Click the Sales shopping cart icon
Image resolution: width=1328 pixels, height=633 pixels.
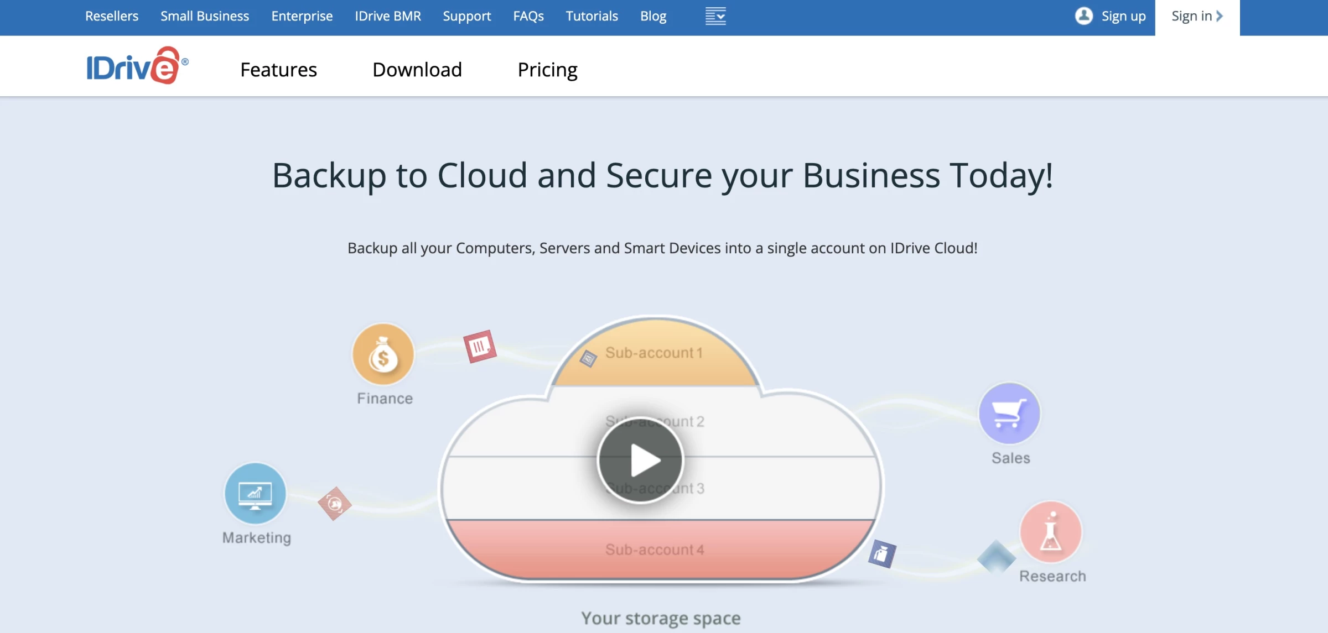1009,414
